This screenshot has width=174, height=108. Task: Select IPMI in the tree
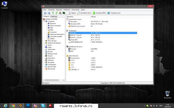(x=50, y=30)
